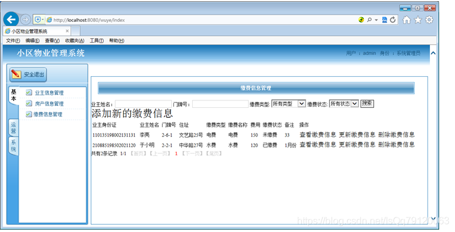Click 更新缴费信息 for 李亮
Image resolution: width=455 pixels, height=232 pixels.
click(357, 135)
